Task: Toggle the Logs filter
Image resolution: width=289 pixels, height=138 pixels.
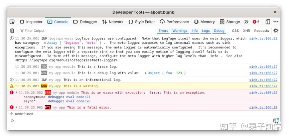Action: click(206, 31)
